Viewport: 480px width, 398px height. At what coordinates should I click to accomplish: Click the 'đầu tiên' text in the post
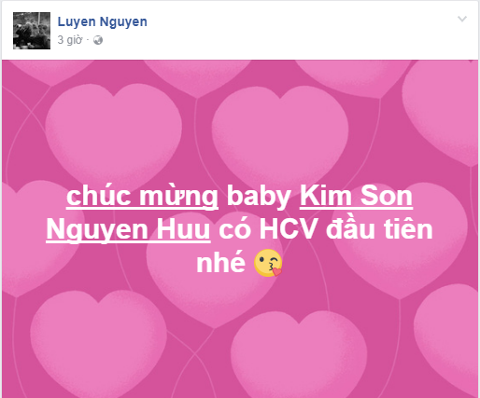[379, 228]
